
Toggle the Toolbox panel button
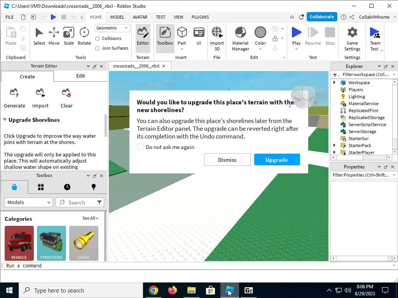[x=165, y=38]
